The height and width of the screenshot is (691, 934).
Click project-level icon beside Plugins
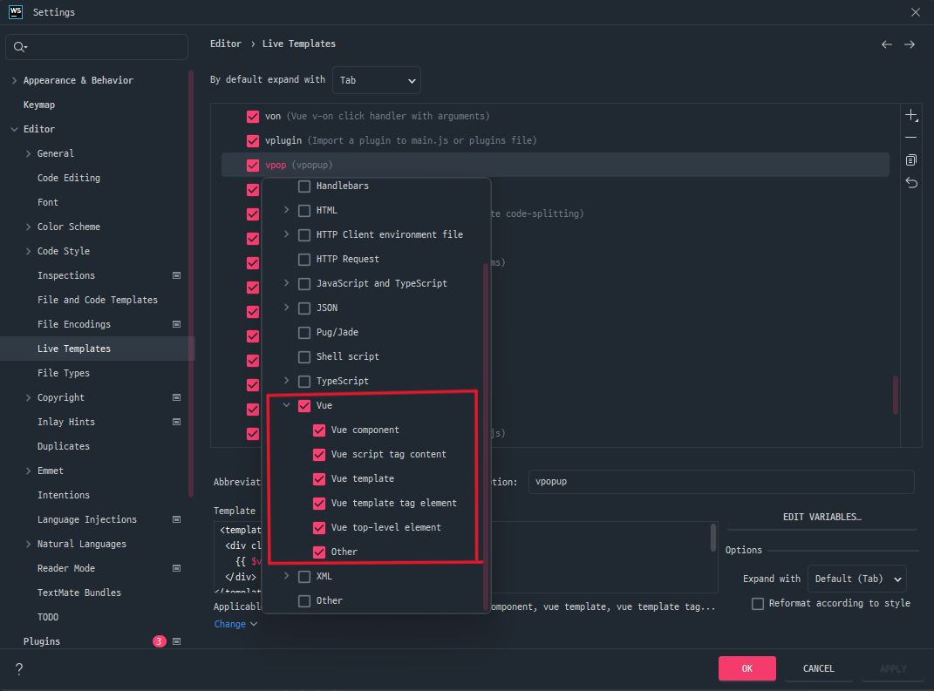[x=176, y=641]
